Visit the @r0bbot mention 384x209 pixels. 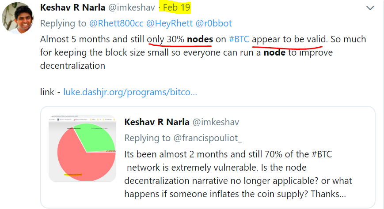[x=213, y=23]
